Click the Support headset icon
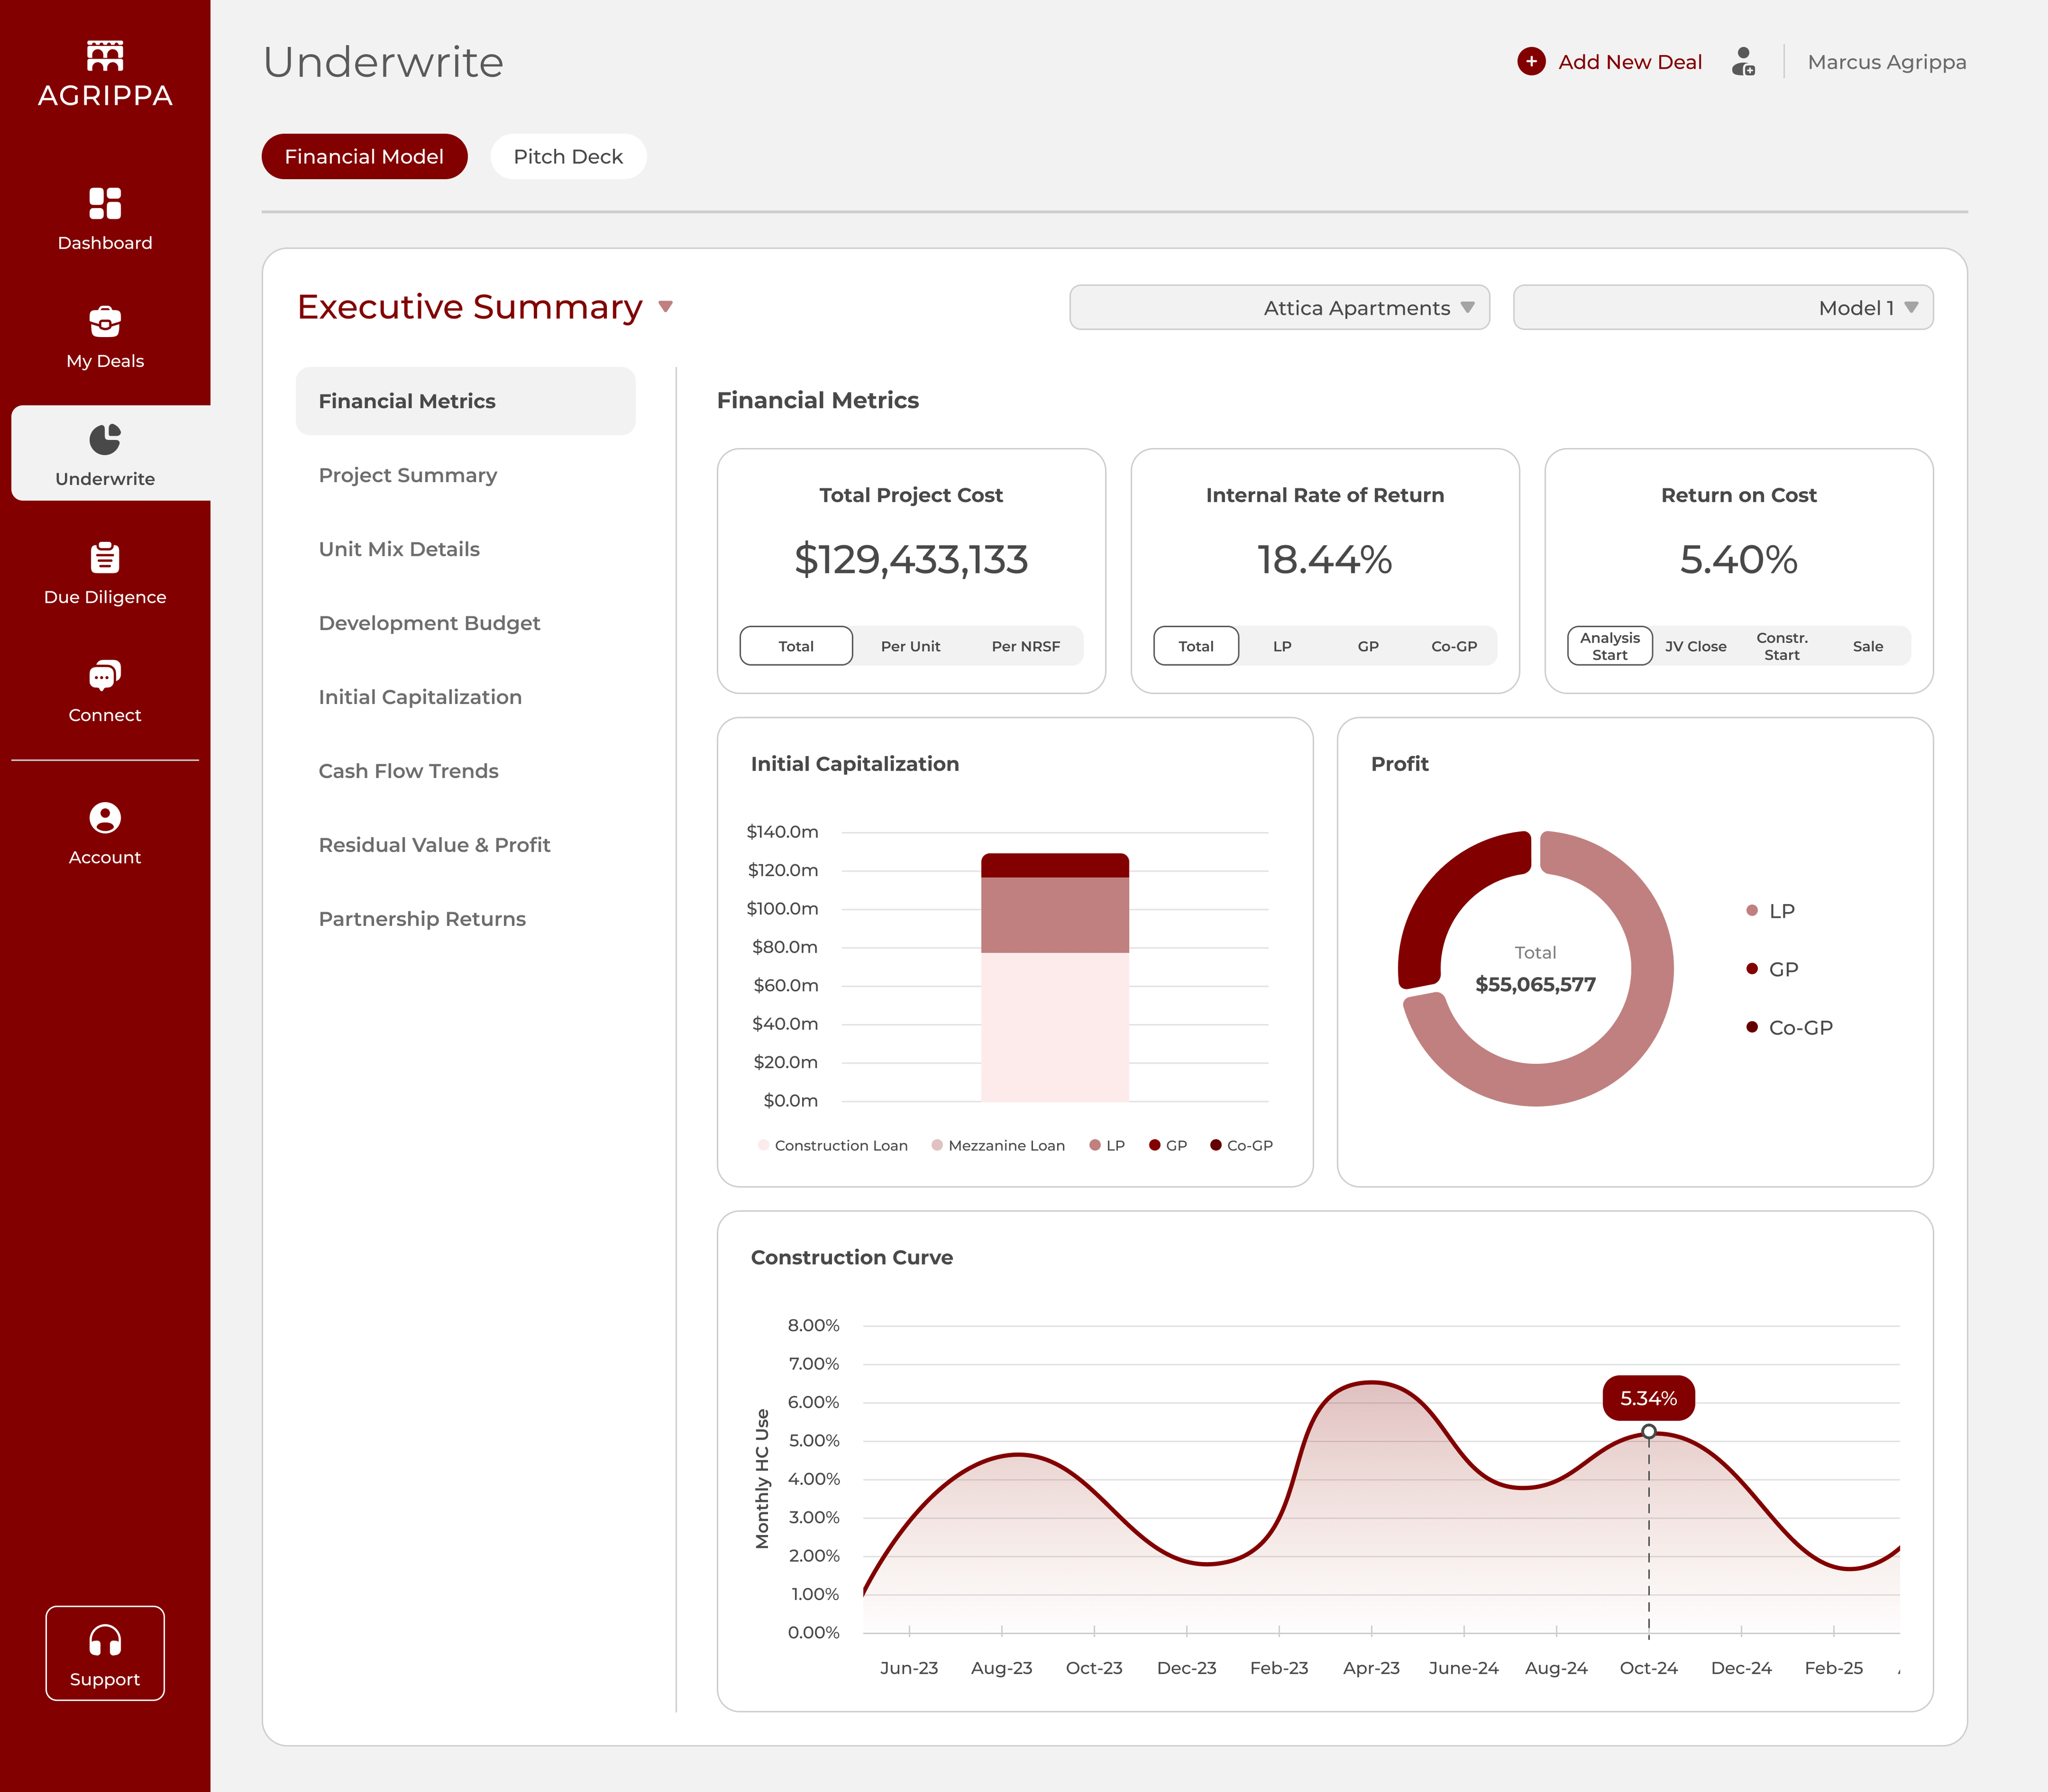 105,1640
